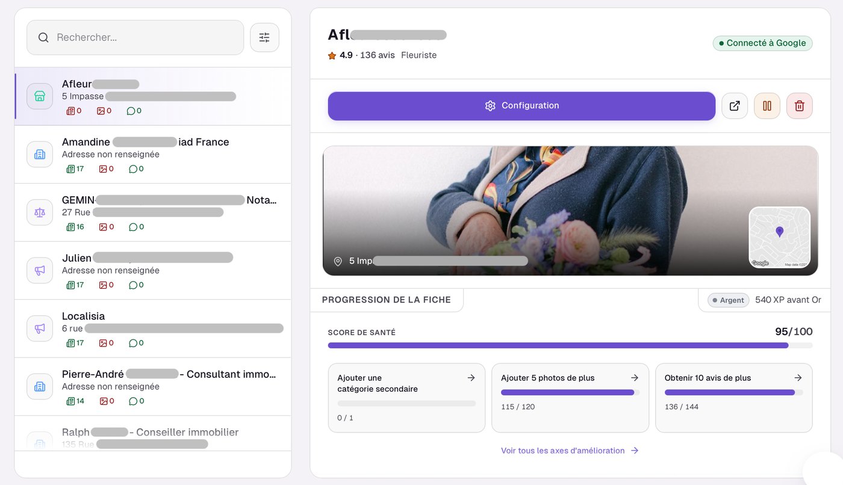843x485 pixels.
Task: Click posts icon on Localisia row
Action: [x=70, y=343]
